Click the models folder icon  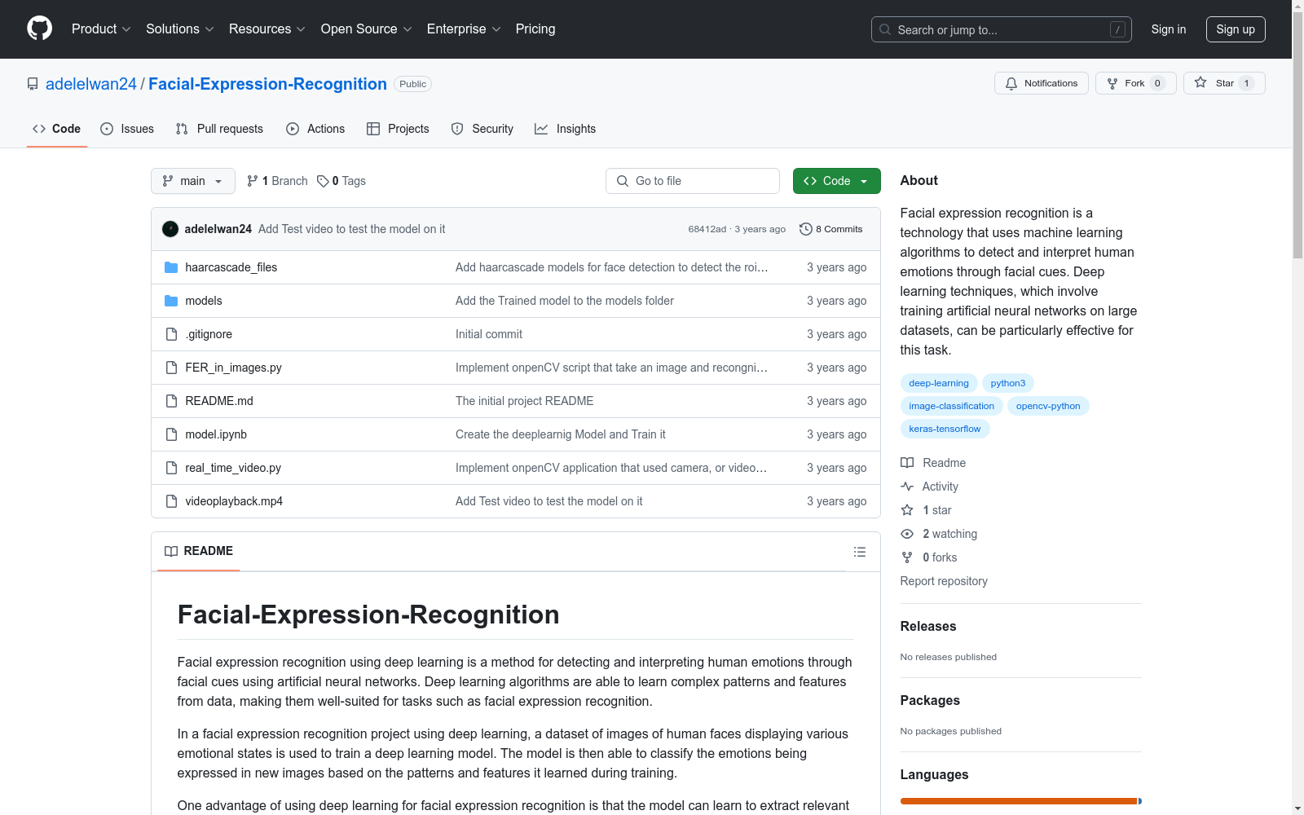pyautogui.click(x=171, y=301)
